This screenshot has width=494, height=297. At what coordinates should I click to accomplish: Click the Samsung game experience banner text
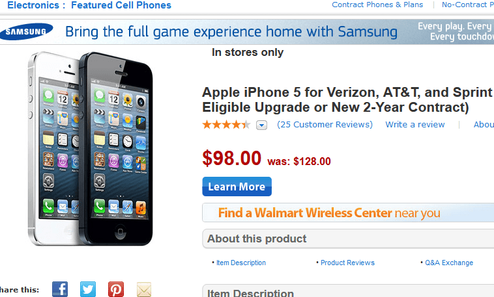(x=231, y=32)
